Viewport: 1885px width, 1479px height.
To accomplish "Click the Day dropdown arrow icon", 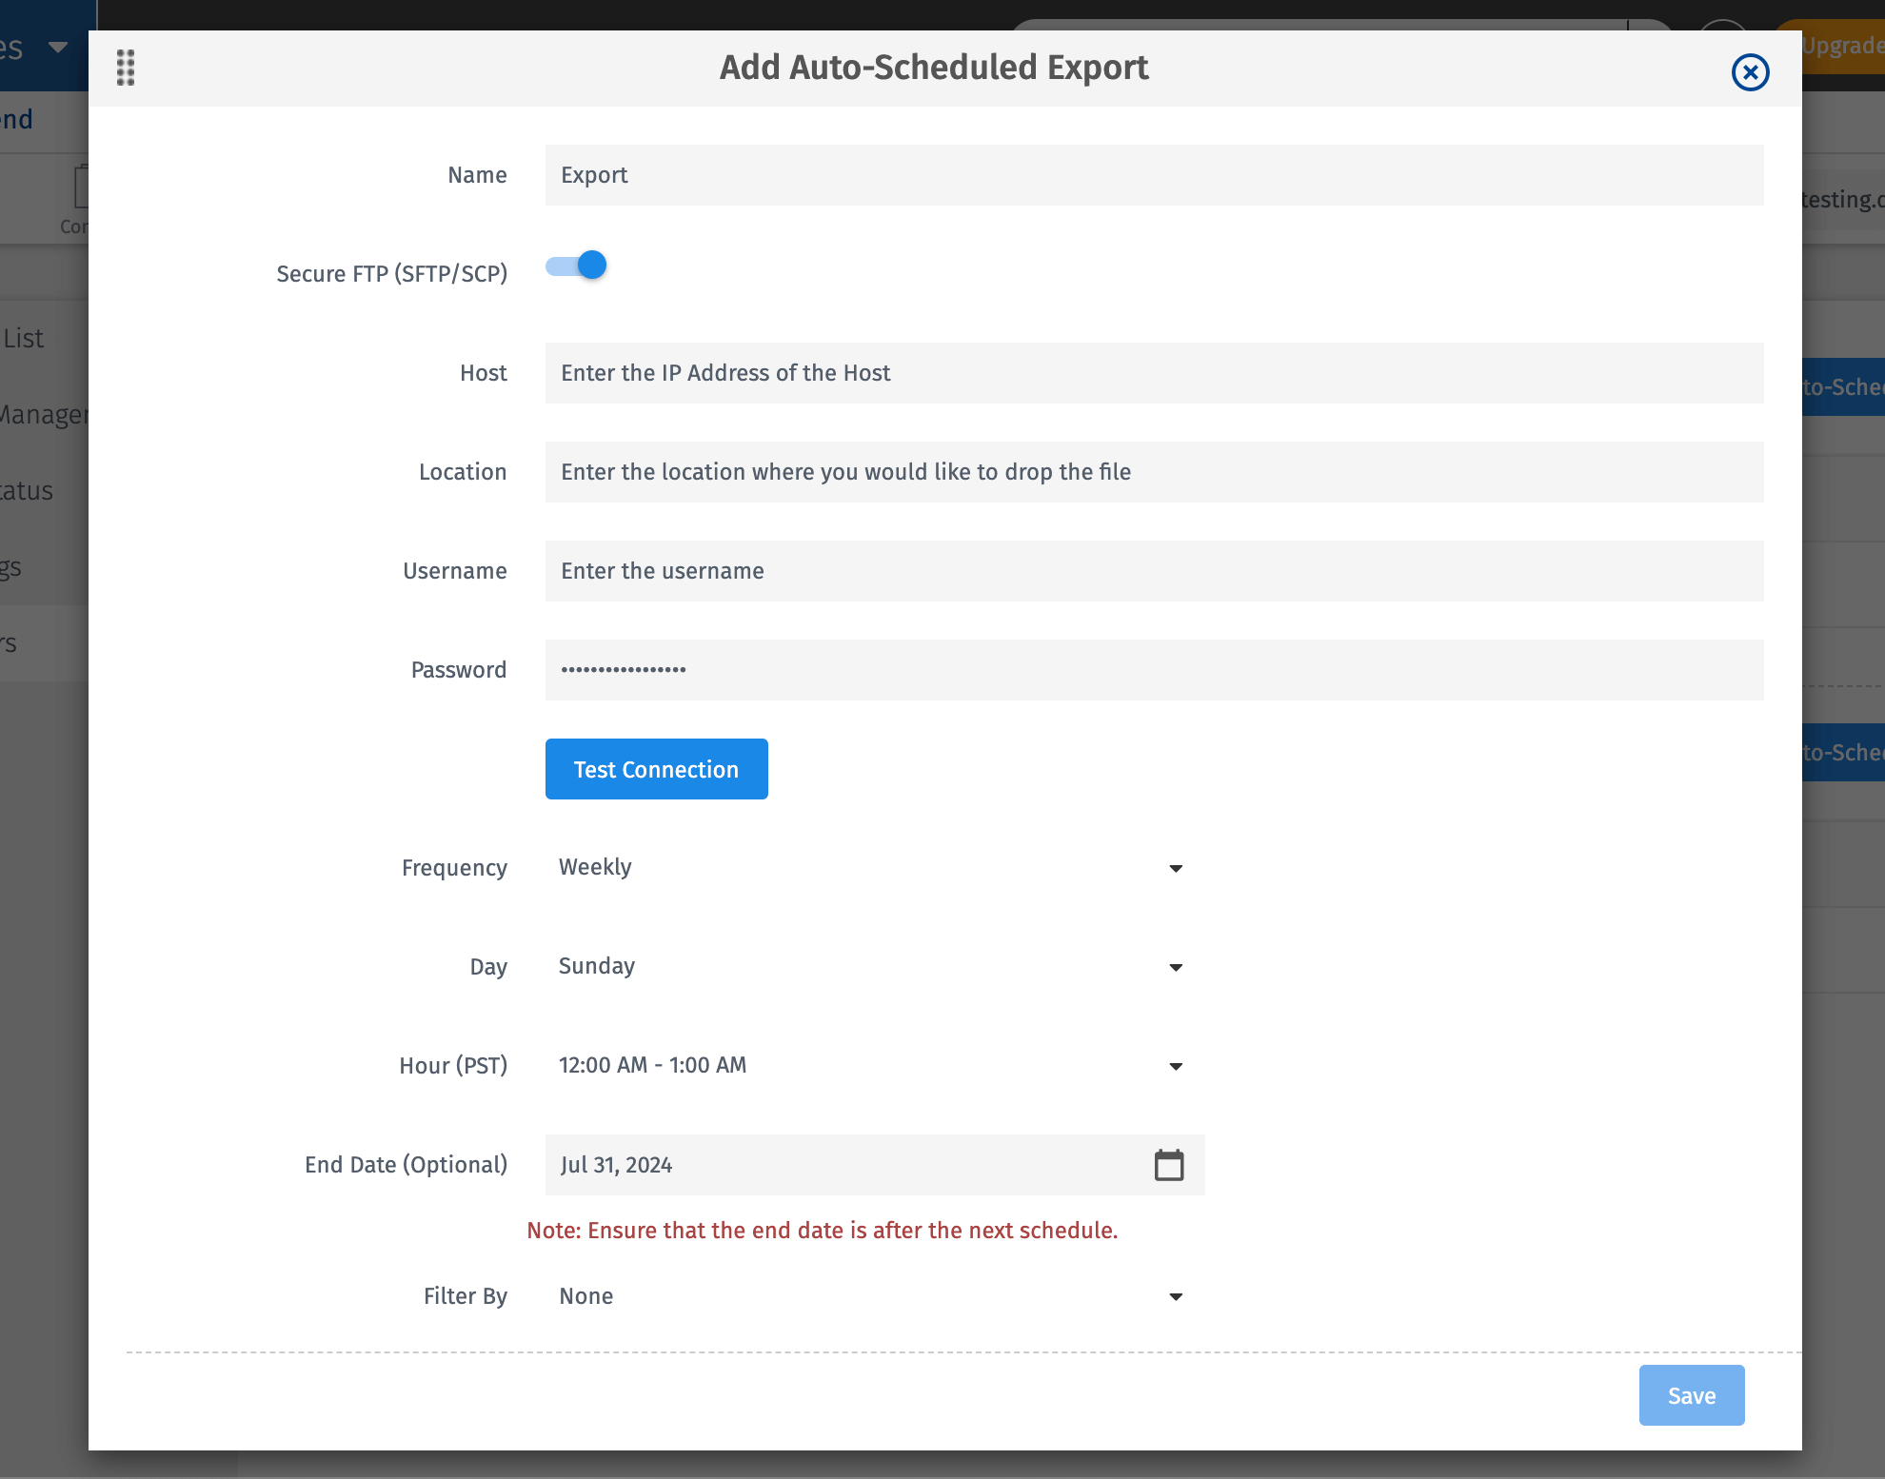I will tap(1176, 967).
